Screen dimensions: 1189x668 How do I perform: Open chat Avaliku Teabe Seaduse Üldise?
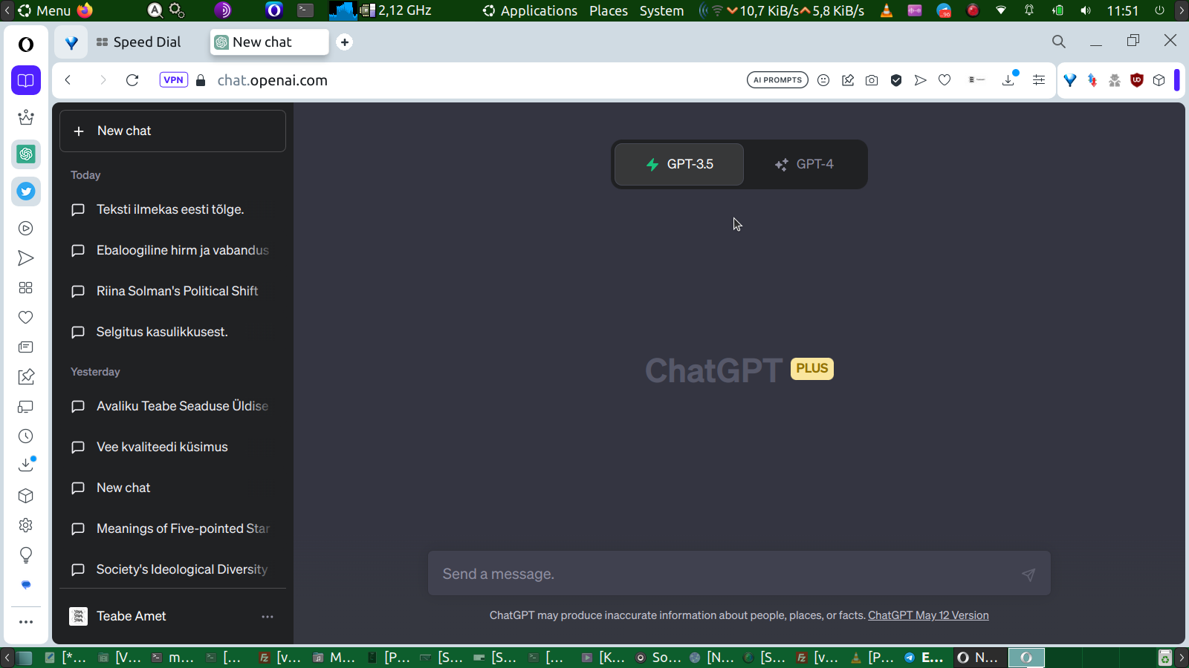pos(172,406)
